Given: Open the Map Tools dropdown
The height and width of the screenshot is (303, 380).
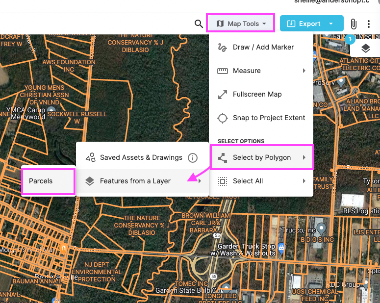Looking at the screenshot, I should coord(240,23).
